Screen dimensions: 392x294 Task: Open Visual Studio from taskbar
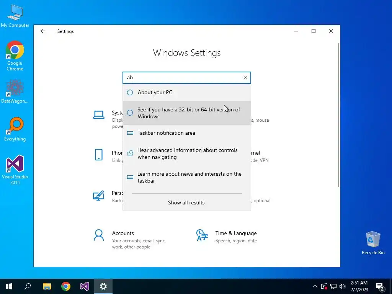[85, 286]
